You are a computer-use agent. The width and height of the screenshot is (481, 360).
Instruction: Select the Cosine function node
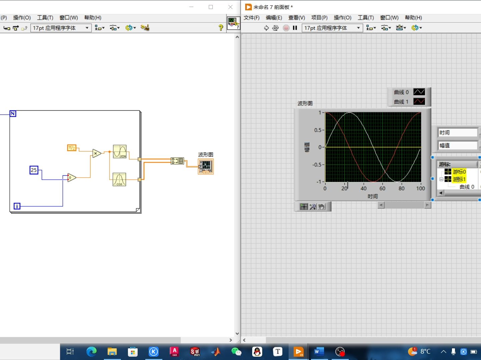click(119, 179)
